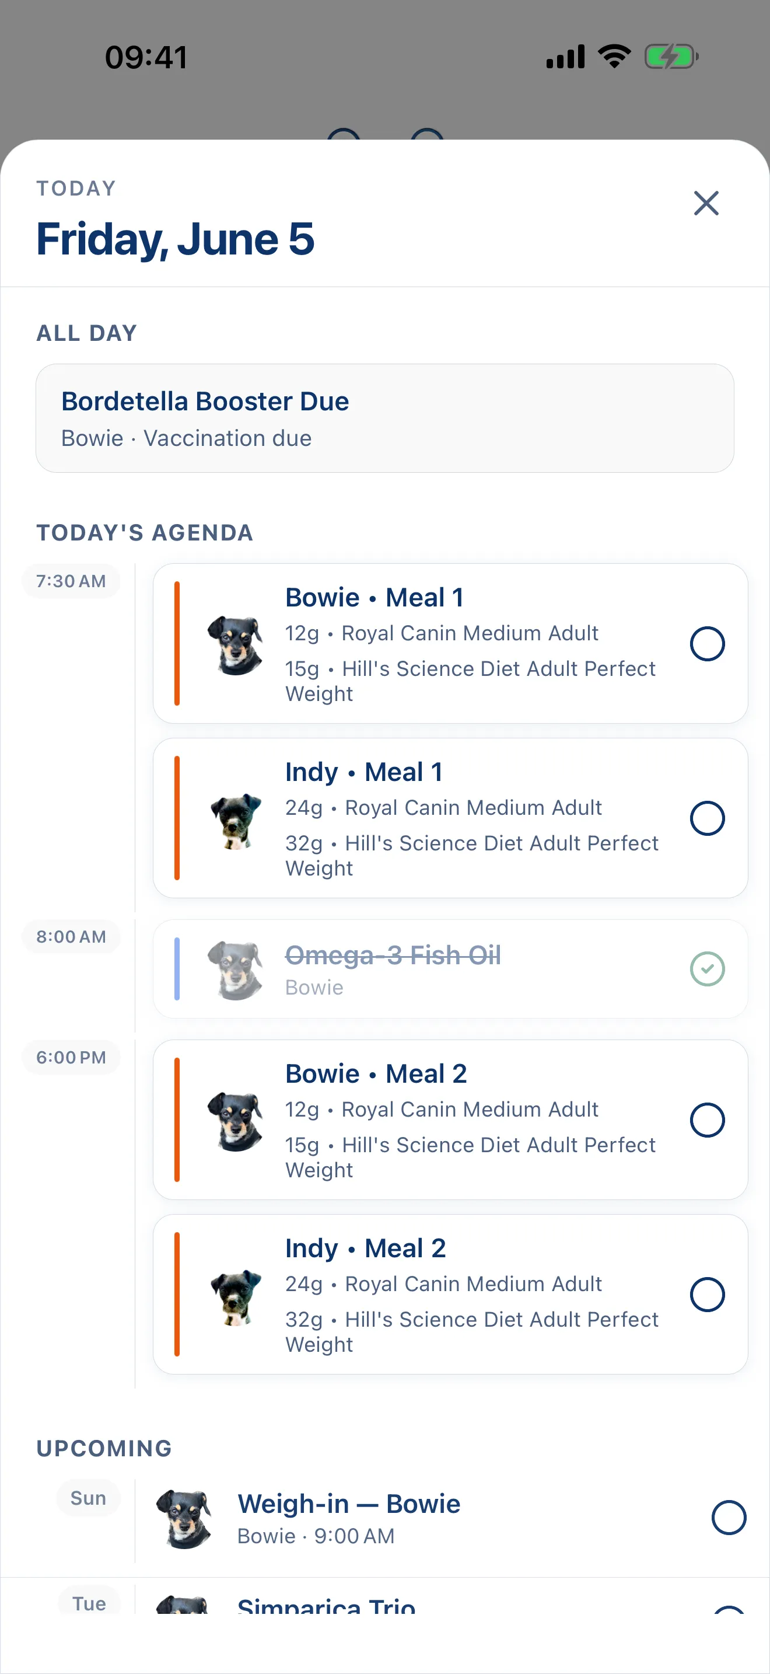
Task: Tap Bowie's photo on the Meal 1 card
Action: pos(235,644)
